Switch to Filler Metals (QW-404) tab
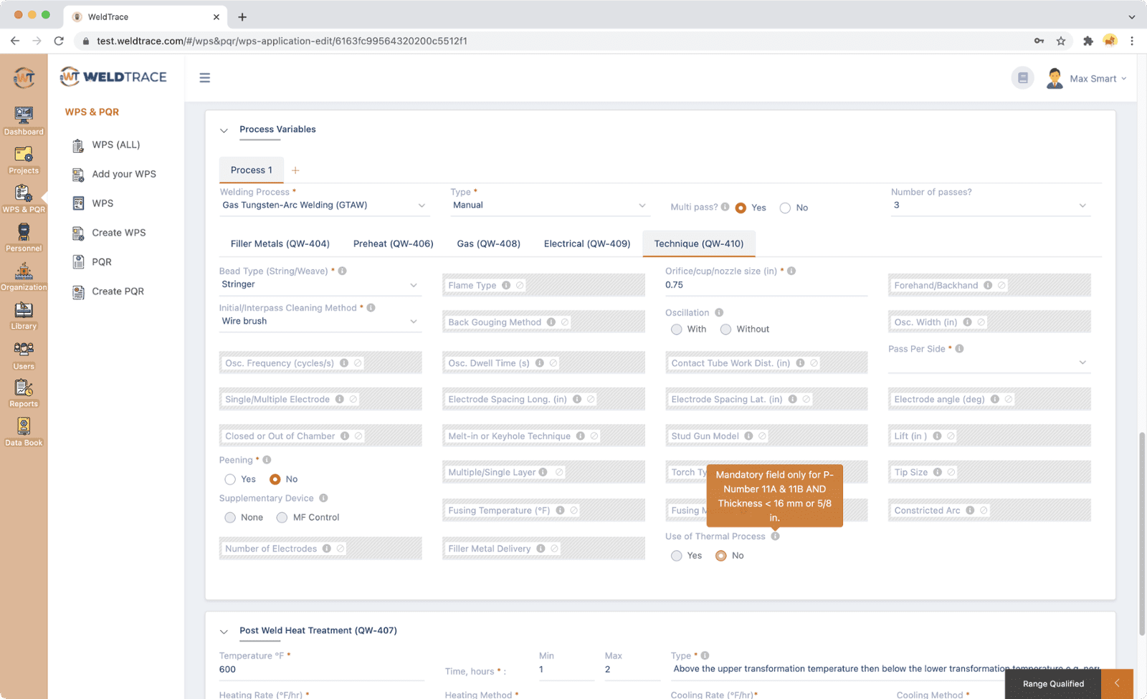The image size is (1147, 699). point(280,244)
